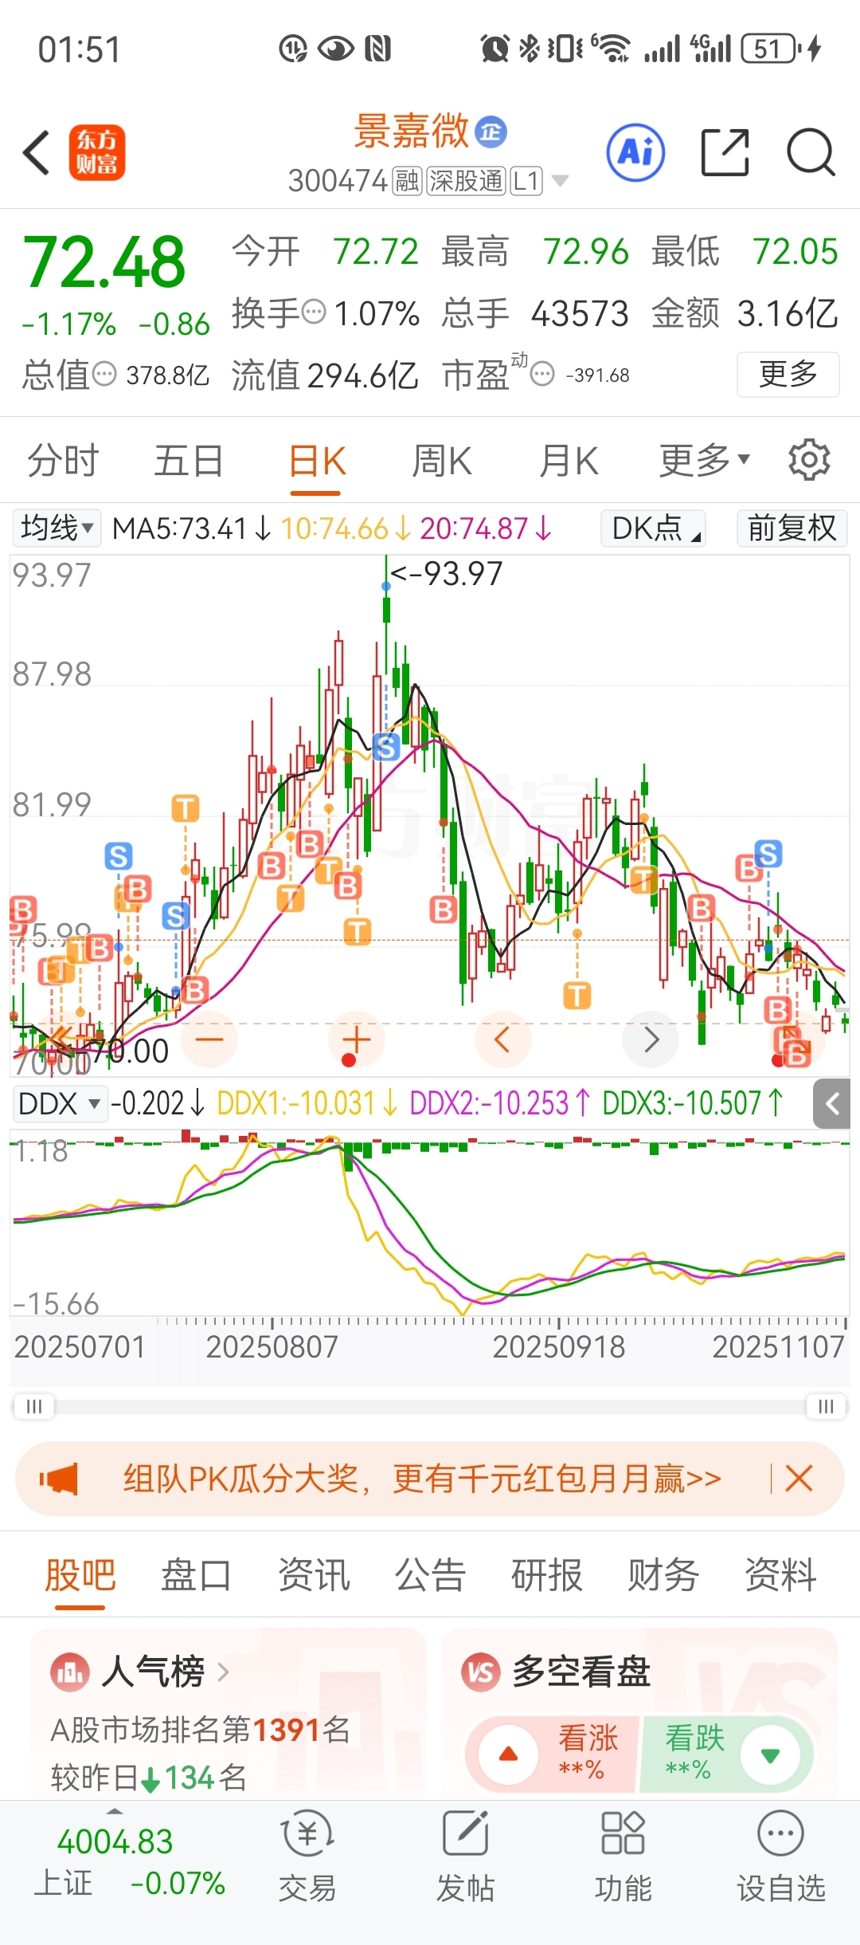This screenshot has width=860, height=1945.
Task: Open the 组队PK瓜分大奖 promotion link
Action: point(422,1479)
